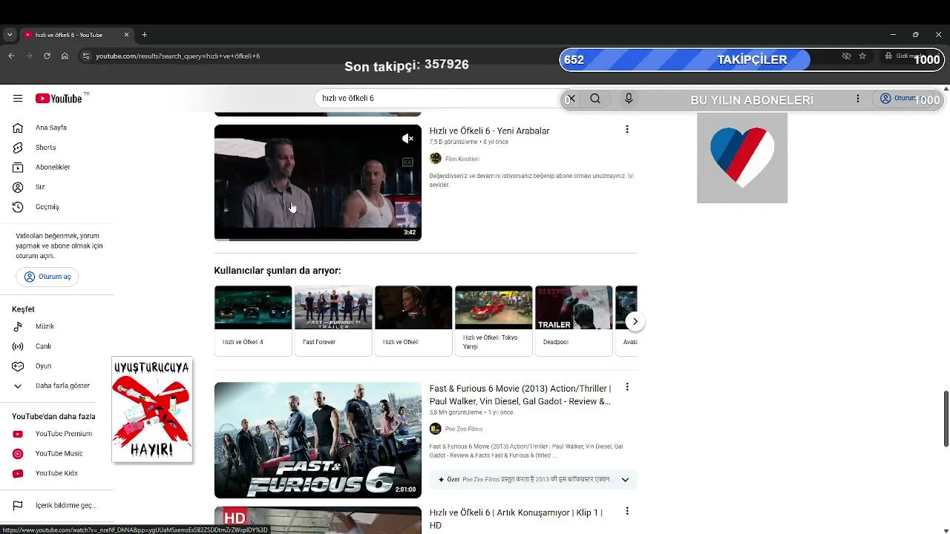This screenshot has height=534, width=950.
Task: Go to Ana Sayfa in sidebar
Action: click(50, 128)
